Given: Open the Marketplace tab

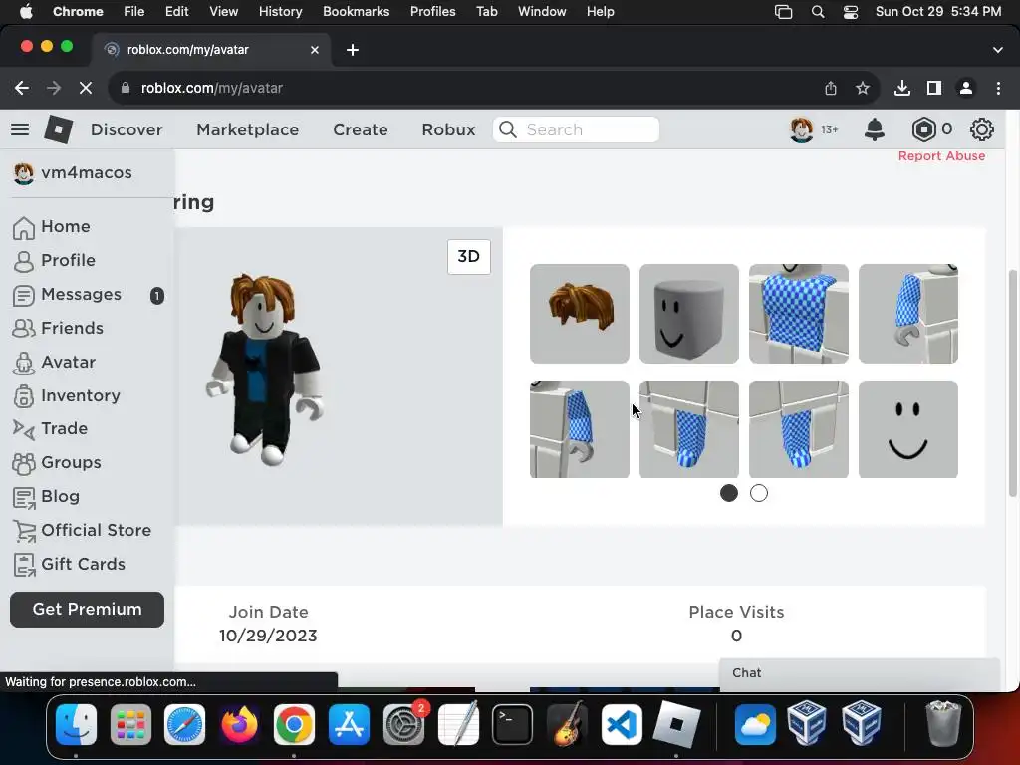Looking at the screenshot, I should 248,129.
